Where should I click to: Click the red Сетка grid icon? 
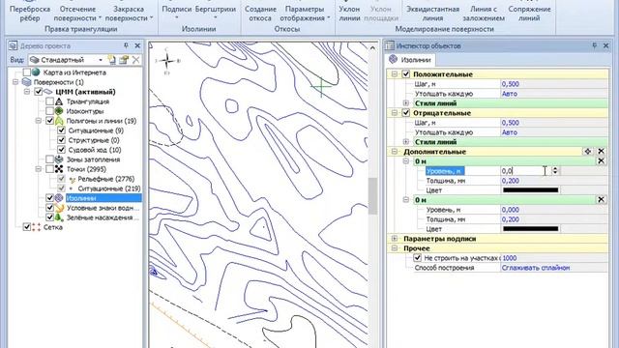(37, 227)
